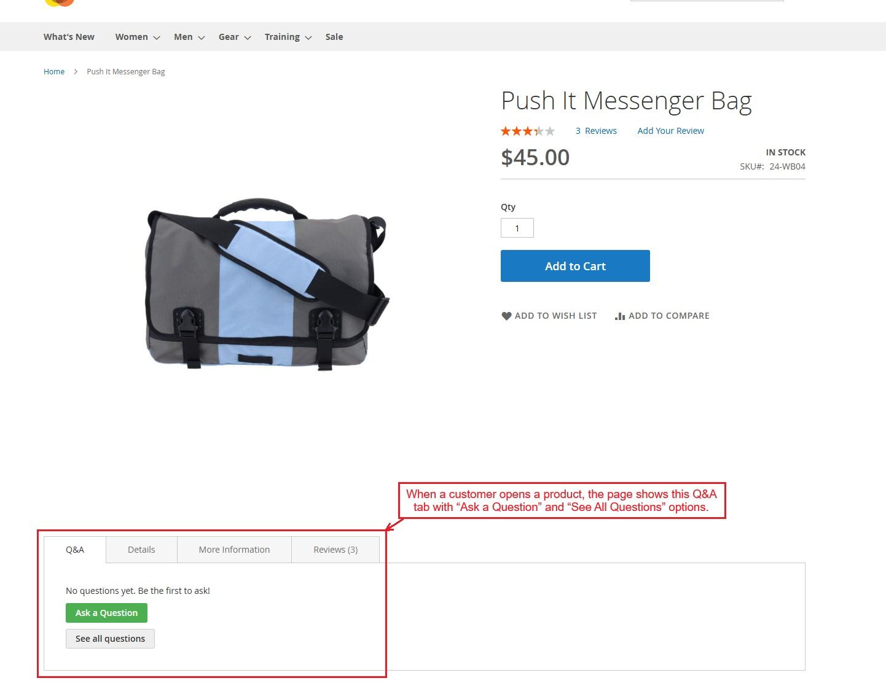Expand the Gear menu chevron
Screen dimensions: 886x686
coord(248,37)
